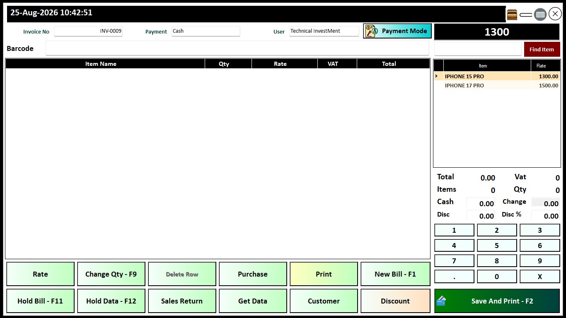This screenshot has width=566, height=318.
Task: Click the Invoice No field
Action: pyautogui.click(x=88, y=31)
